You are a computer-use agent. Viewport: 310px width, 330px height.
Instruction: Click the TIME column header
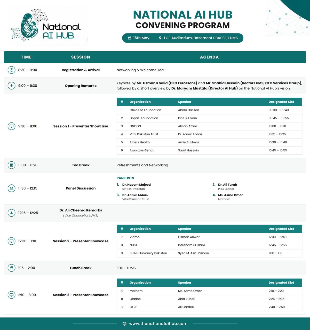coord(26,57)
